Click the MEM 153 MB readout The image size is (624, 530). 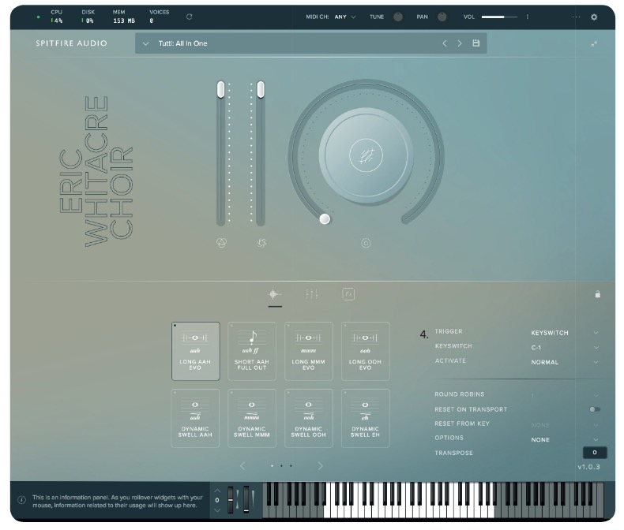tap(123, 17)
